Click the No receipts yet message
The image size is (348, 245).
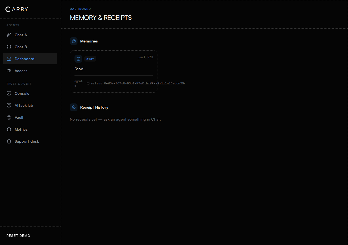tap(115, 119)
